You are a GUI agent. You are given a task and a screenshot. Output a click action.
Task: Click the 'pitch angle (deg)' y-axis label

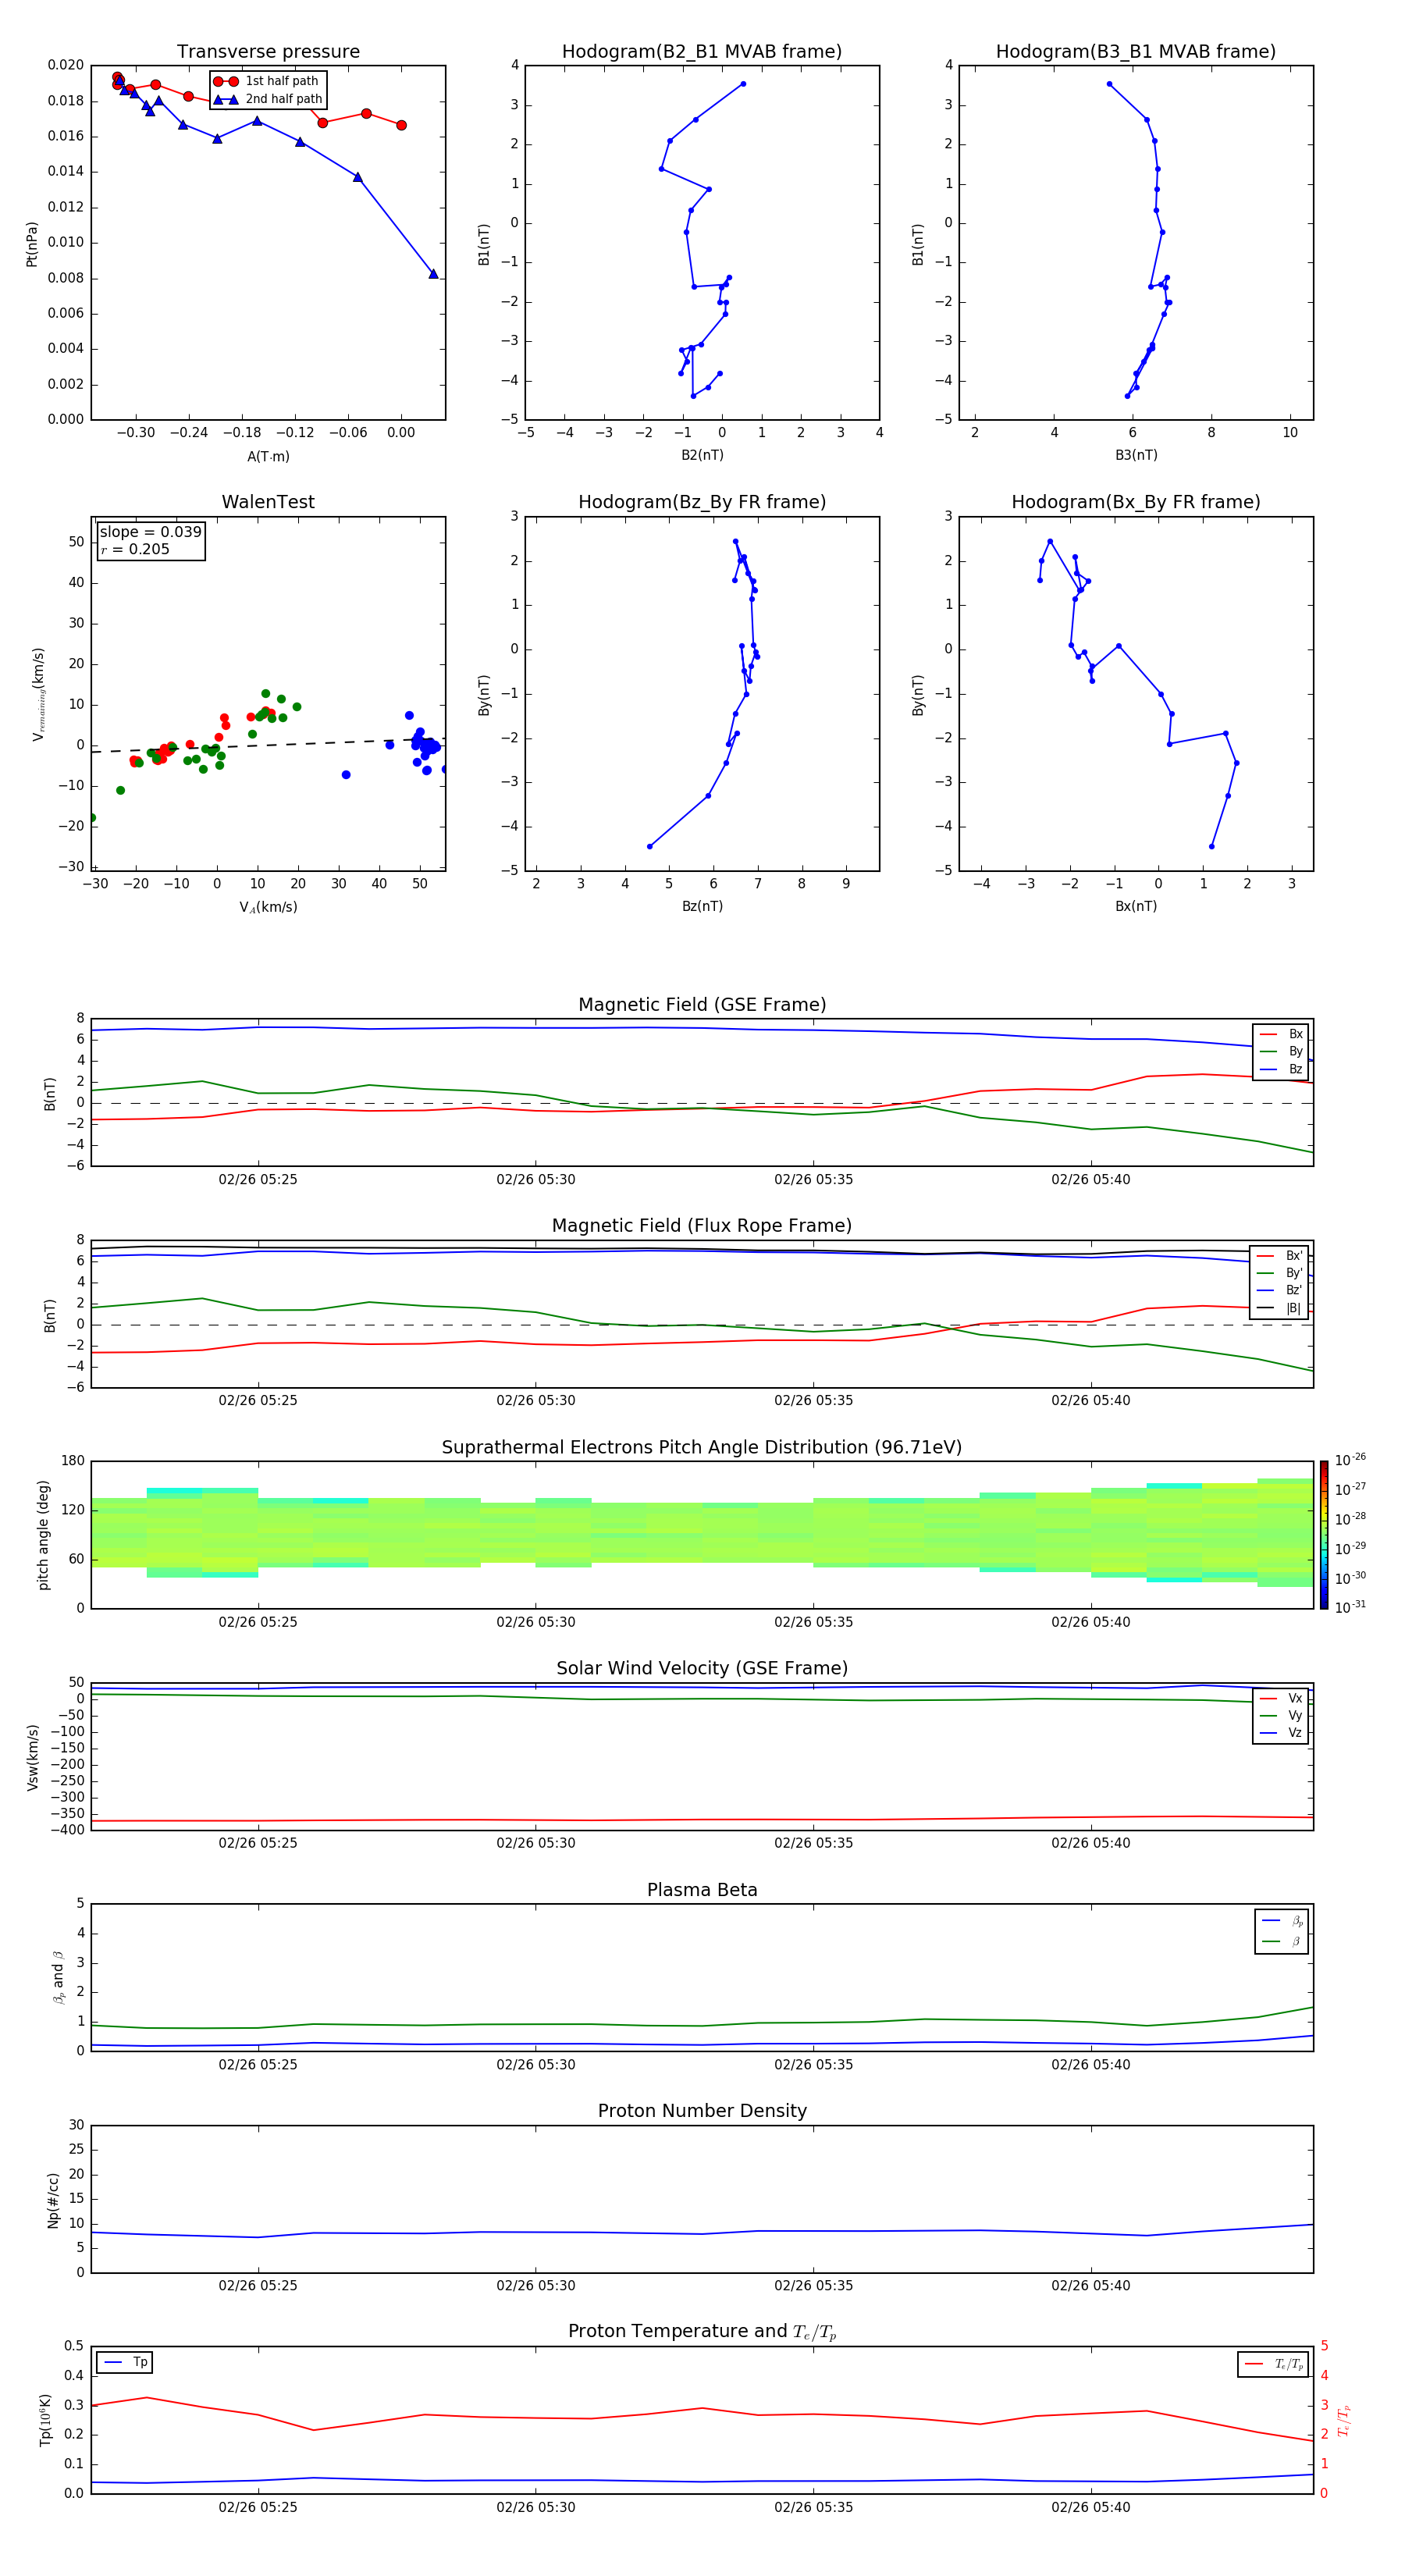click(43, 1535)
